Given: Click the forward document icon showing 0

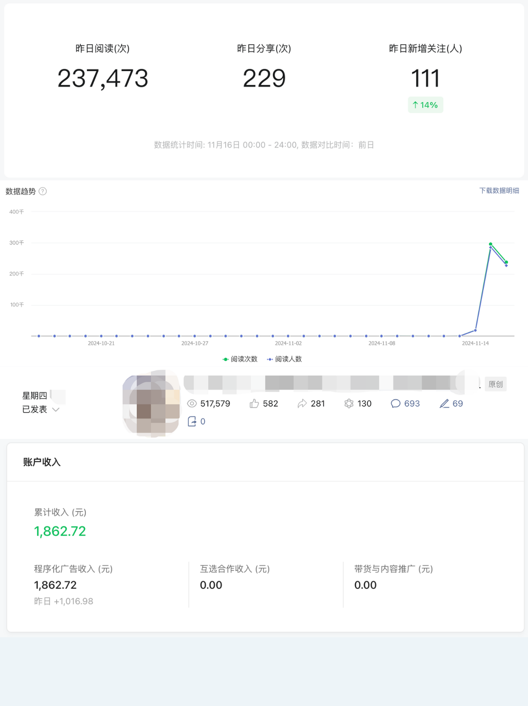Looking at the screenshot, I should 192,421.
